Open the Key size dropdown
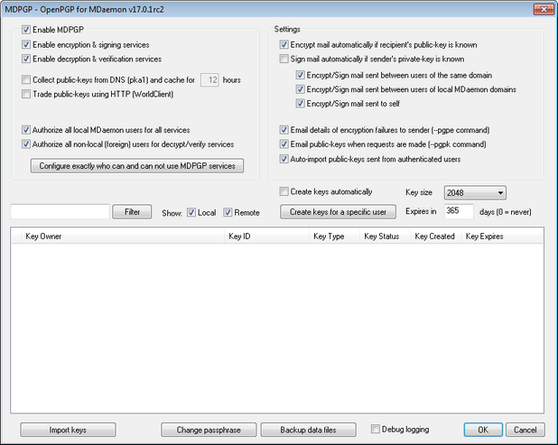558x445 pixels. 475,193
